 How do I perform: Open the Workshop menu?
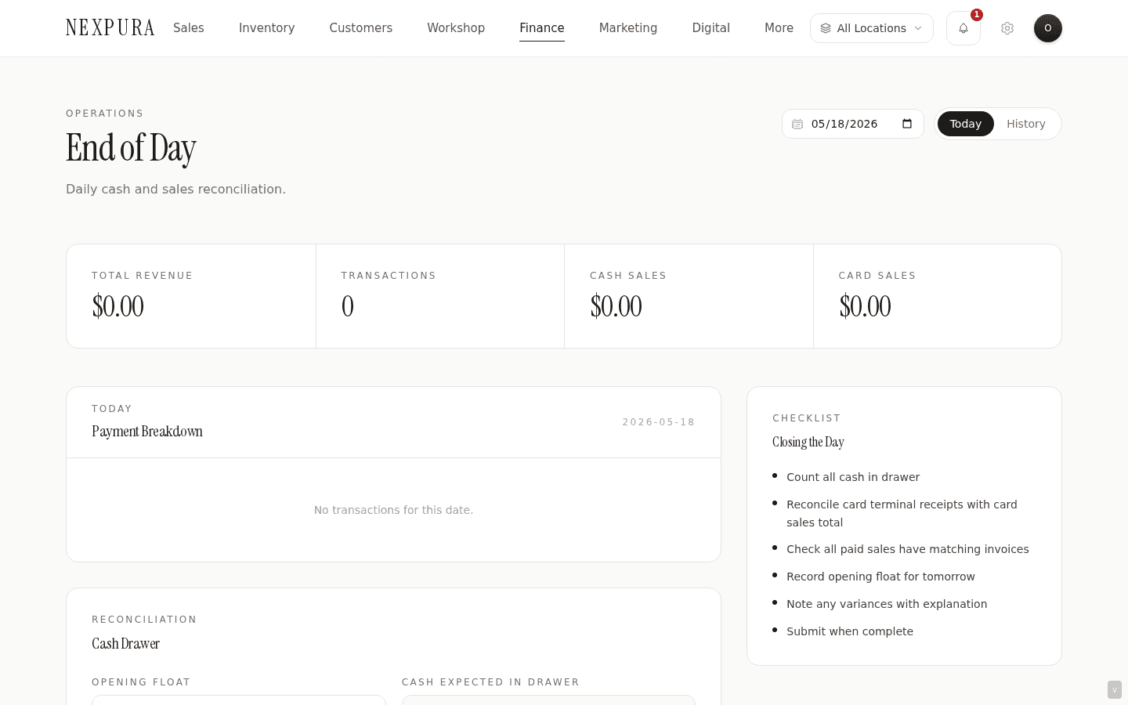[456, 28]
